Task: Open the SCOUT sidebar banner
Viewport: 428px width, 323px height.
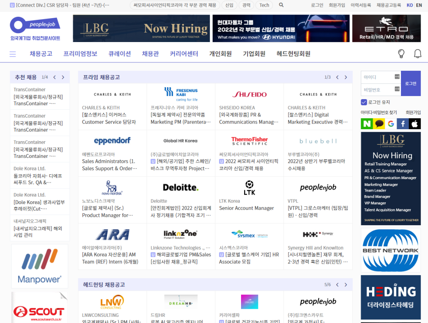Action: point(39,308)
